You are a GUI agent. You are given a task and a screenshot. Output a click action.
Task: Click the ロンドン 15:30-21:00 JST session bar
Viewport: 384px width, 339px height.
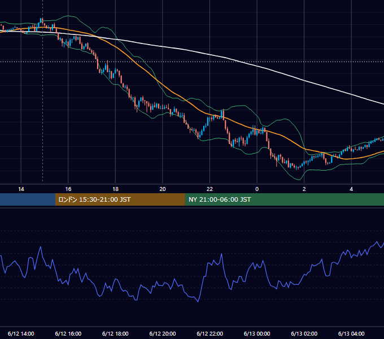[120, 199]
